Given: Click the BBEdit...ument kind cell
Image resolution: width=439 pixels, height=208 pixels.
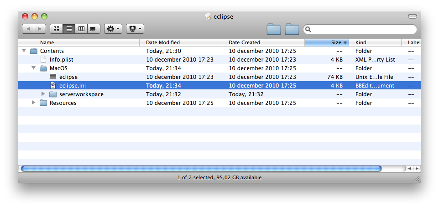Looking at the screenshot, I should (x=375, y=86).
